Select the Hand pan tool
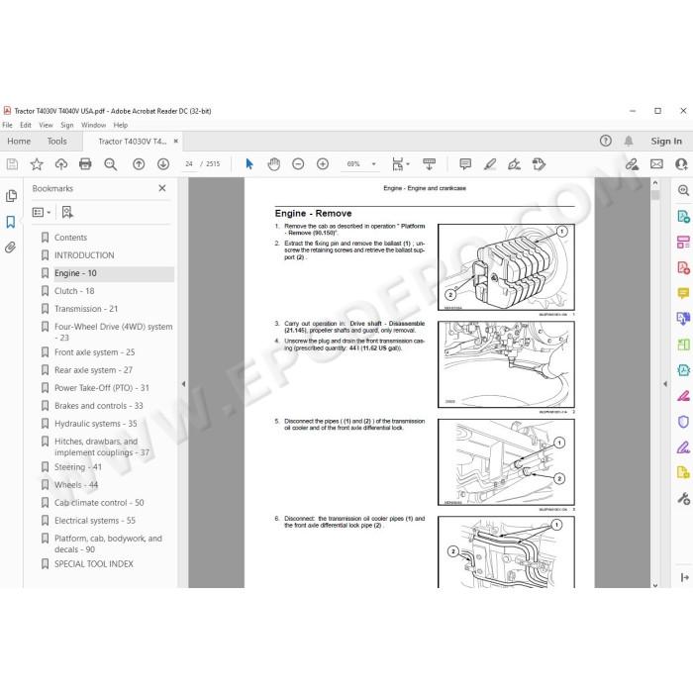The image size is (693, 693). coord(273,164)
